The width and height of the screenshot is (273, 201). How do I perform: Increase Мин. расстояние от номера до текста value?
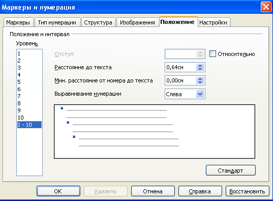(x=200, y=79)
